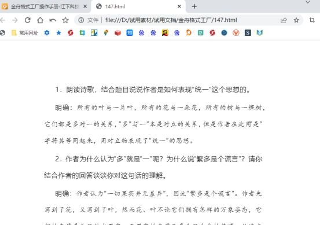Click the line starting 明确: 作者认为"一切果实并无差异"
Viewport: 320px width, 225px height.
(x=159, y=193)
